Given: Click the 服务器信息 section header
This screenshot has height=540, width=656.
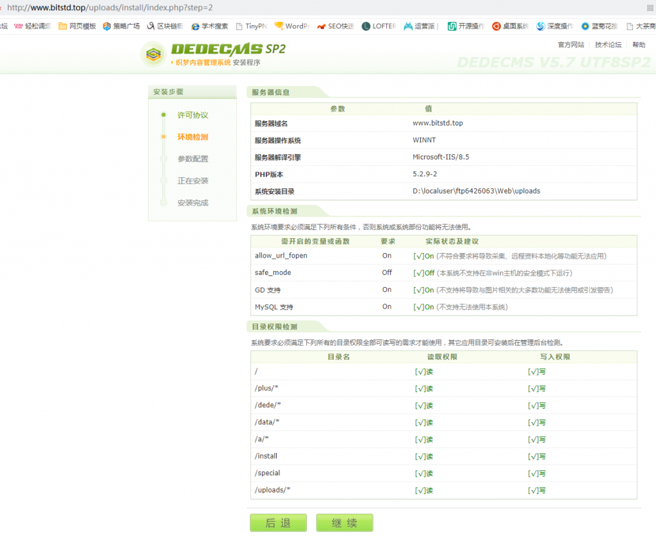Looking at the screenshot, I should pyautogui.click(x=270, y=92).
